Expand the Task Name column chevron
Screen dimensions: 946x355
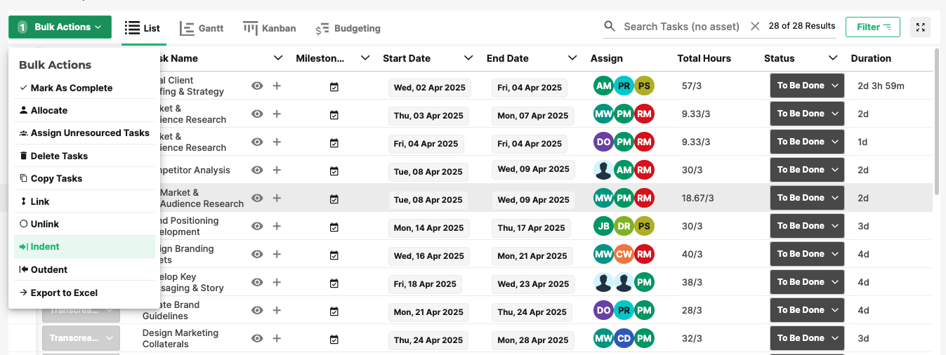click(278, 58)
